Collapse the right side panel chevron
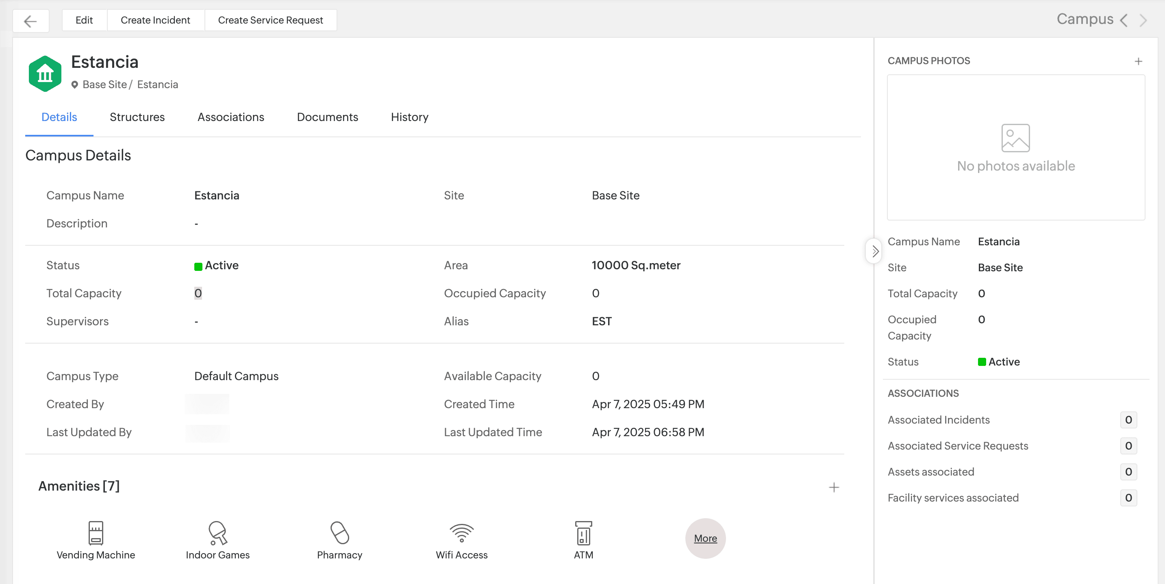Image resolution: width=1165 pixels, height=584 pixels. coord(875,251)
